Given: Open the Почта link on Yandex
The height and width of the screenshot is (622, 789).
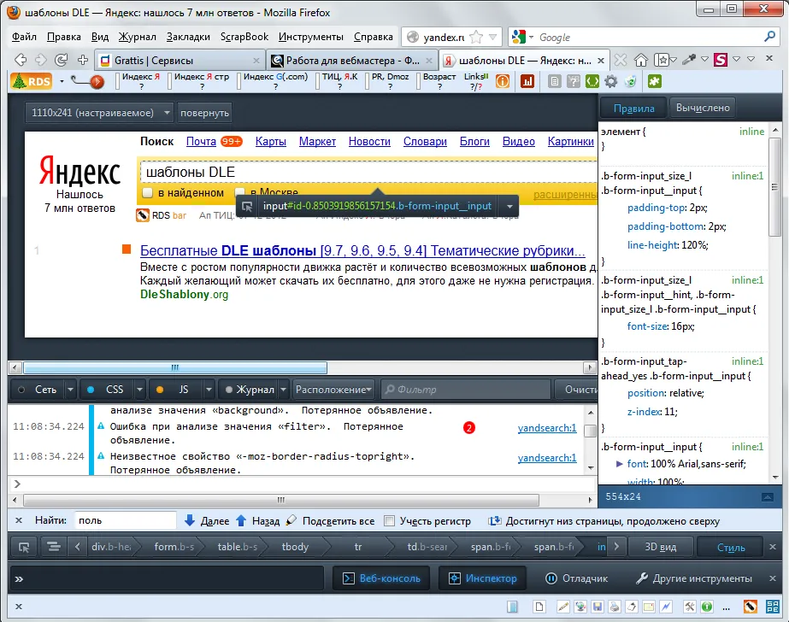Looking at the screenshot, I should [x=201, y=141].
